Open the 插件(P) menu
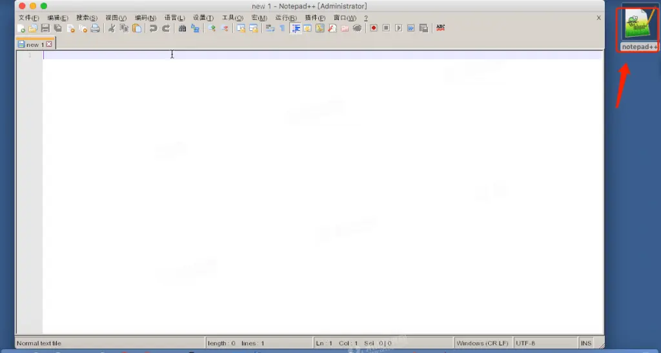 [315, 17]
